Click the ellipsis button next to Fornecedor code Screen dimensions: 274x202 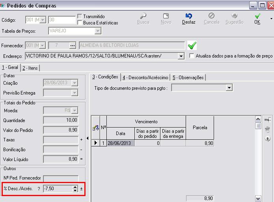[x=72, y=45]
